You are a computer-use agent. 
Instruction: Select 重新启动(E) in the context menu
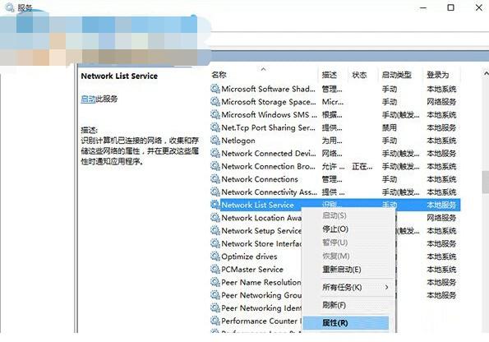[342, 270]
